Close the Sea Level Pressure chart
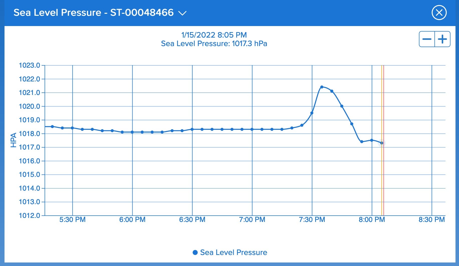This screenshot has width=459, height=266. coord(439,13)
